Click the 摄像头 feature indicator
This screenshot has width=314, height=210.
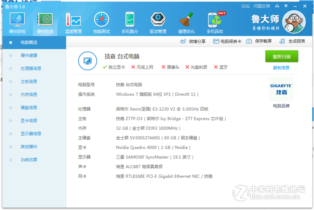coord(170,67)
